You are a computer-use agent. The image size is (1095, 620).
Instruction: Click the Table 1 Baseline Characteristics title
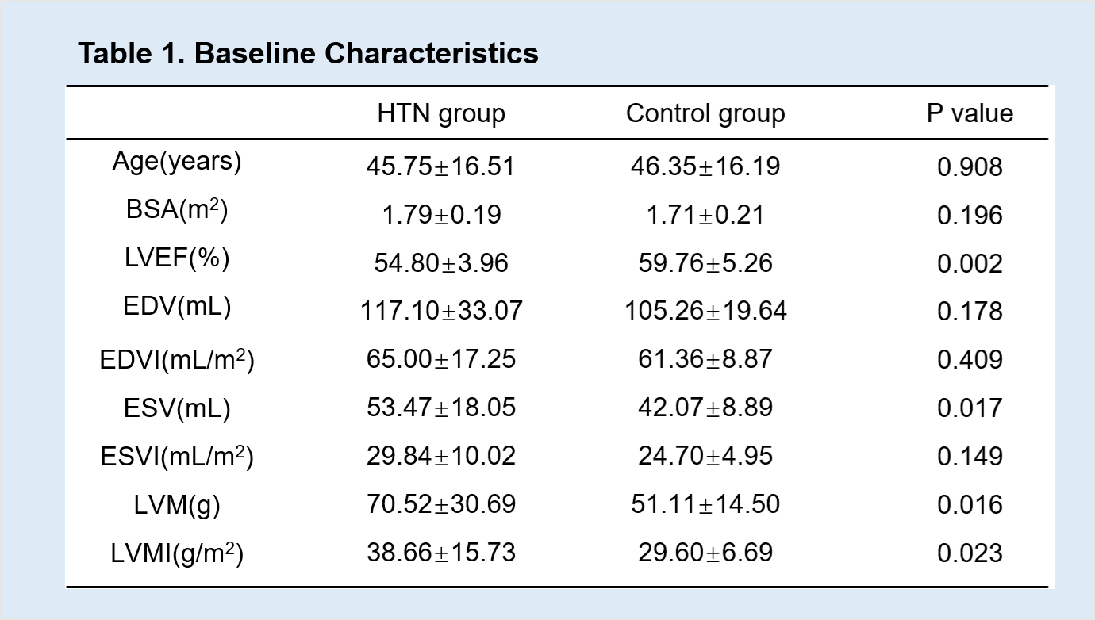[308, 54]
